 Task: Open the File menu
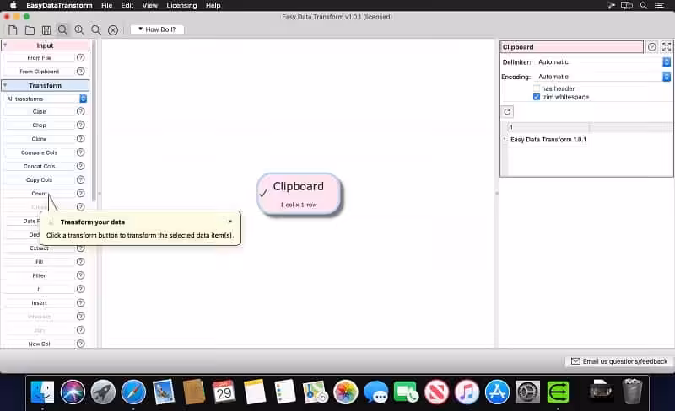[x=107, y=5]
